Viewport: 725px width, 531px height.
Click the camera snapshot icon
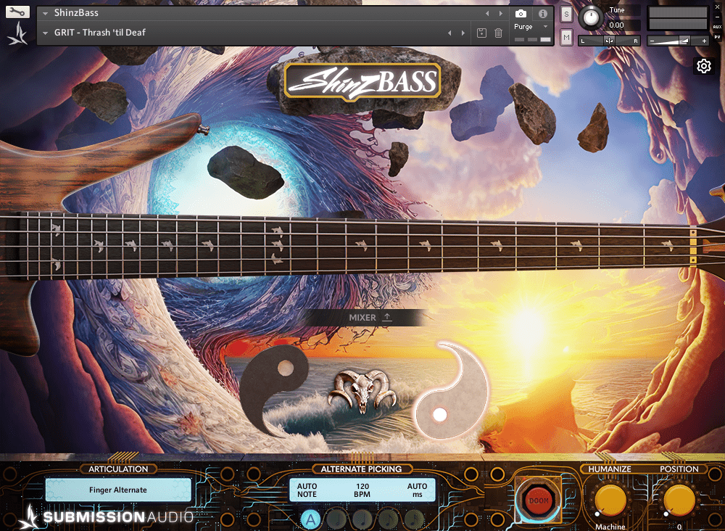click(521, 14)
